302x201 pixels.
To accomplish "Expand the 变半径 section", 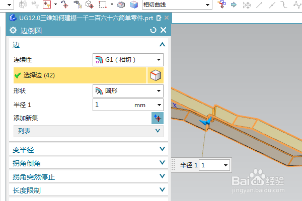I will pyautogui.click(x=89, y=149).
